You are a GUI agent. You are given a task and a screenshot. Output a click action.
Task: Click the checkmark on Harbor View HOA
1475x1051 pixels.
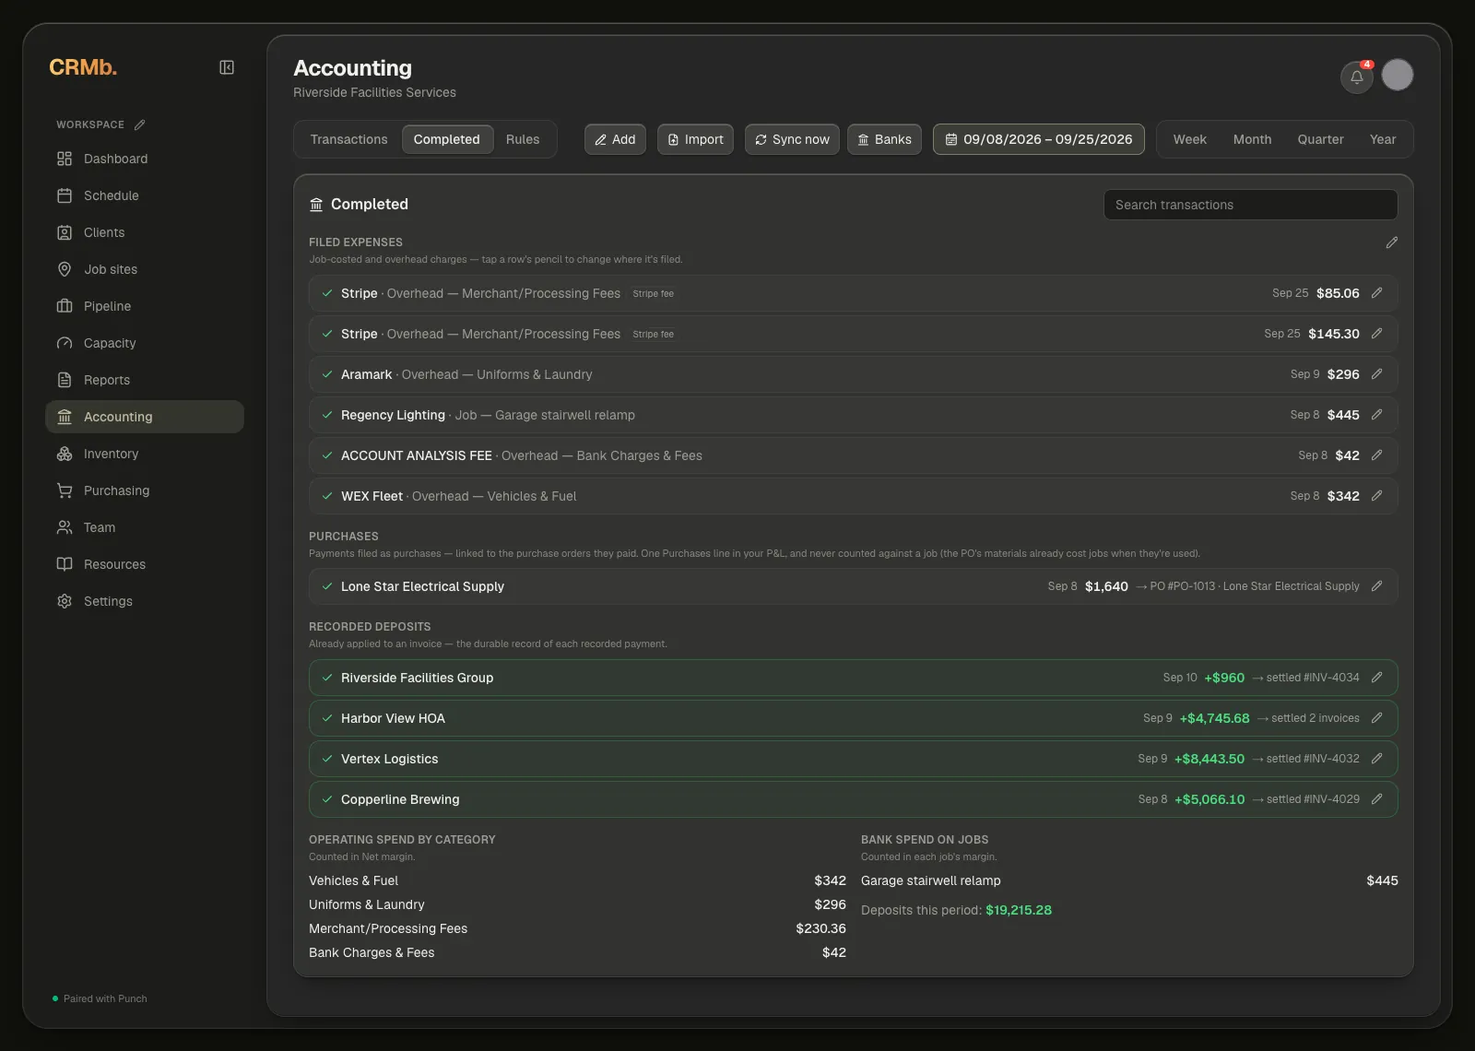tap(327, 718)
